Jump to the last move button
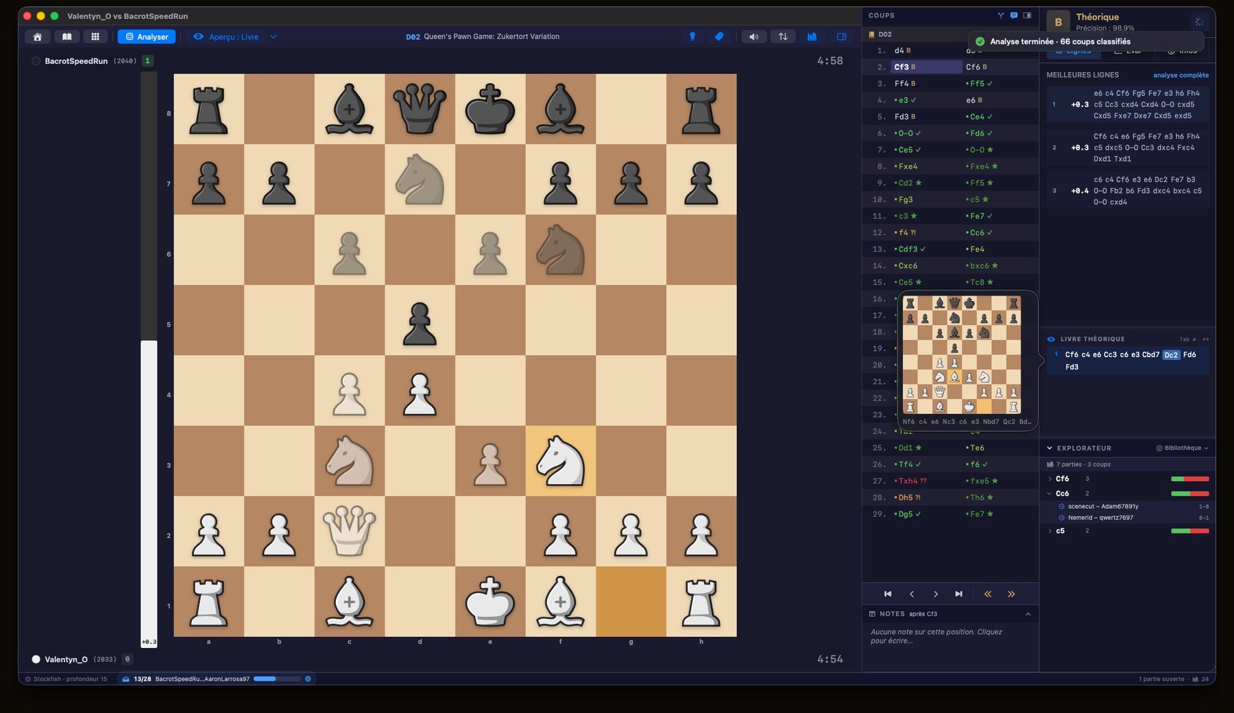Image resolution: width=1234 pixels, height=713 pixels. (958, 594)
